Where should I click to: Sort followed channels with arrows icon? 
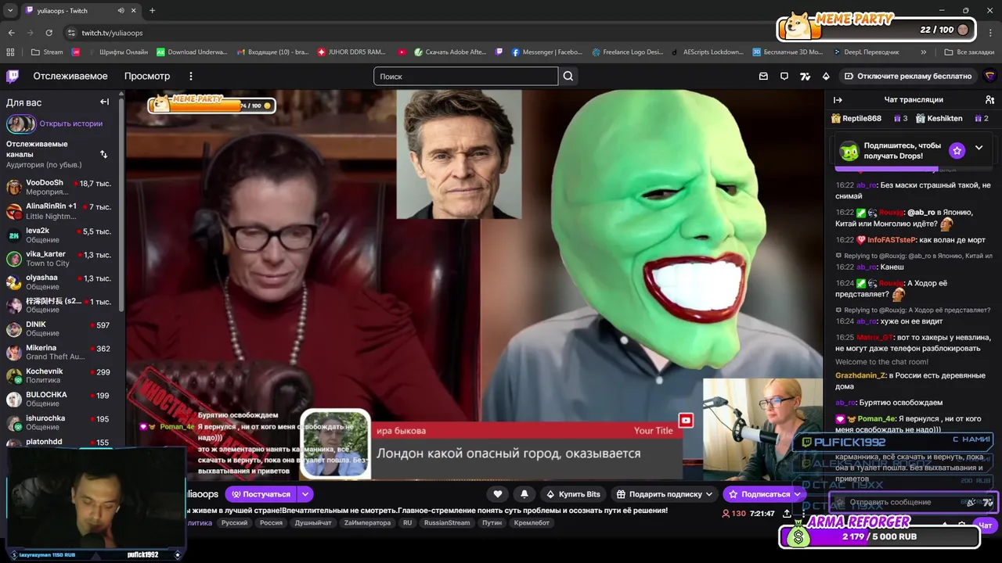tap(103, 154)
